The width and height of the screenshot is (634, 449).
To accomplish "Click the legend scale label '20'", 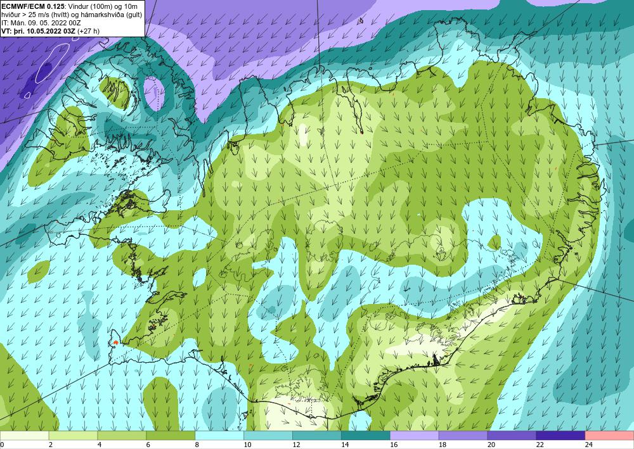I will pyautogui.click(x=491, y=445).
